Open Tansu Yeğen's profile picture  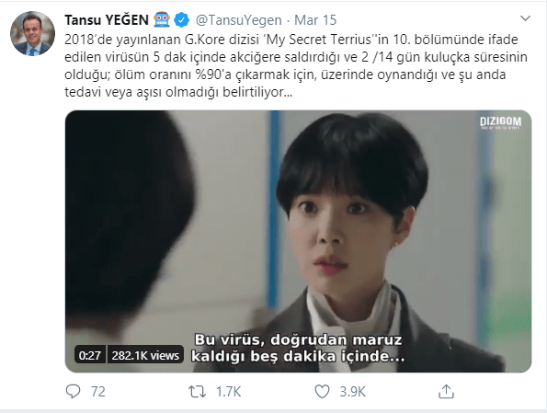click(32, 33)
